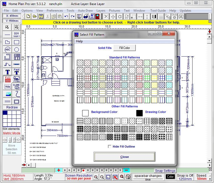214x183 pixels.
Task: Select the first black diagonal standard pattern
Action: click(x=80, y=63)
